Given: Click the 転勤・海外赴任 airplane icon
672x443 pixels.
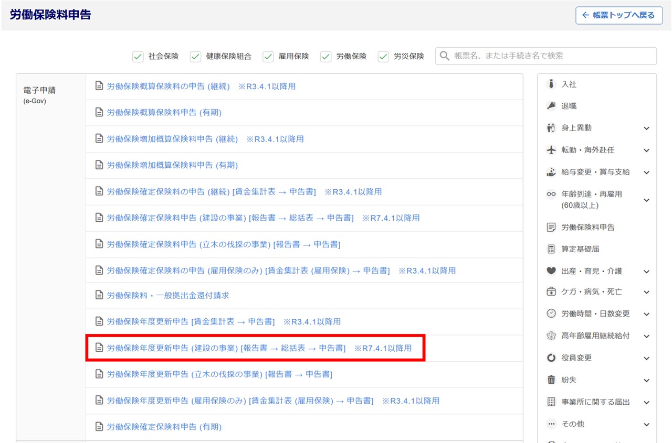Looking at the screenshot, I should [x=551, y=150].
